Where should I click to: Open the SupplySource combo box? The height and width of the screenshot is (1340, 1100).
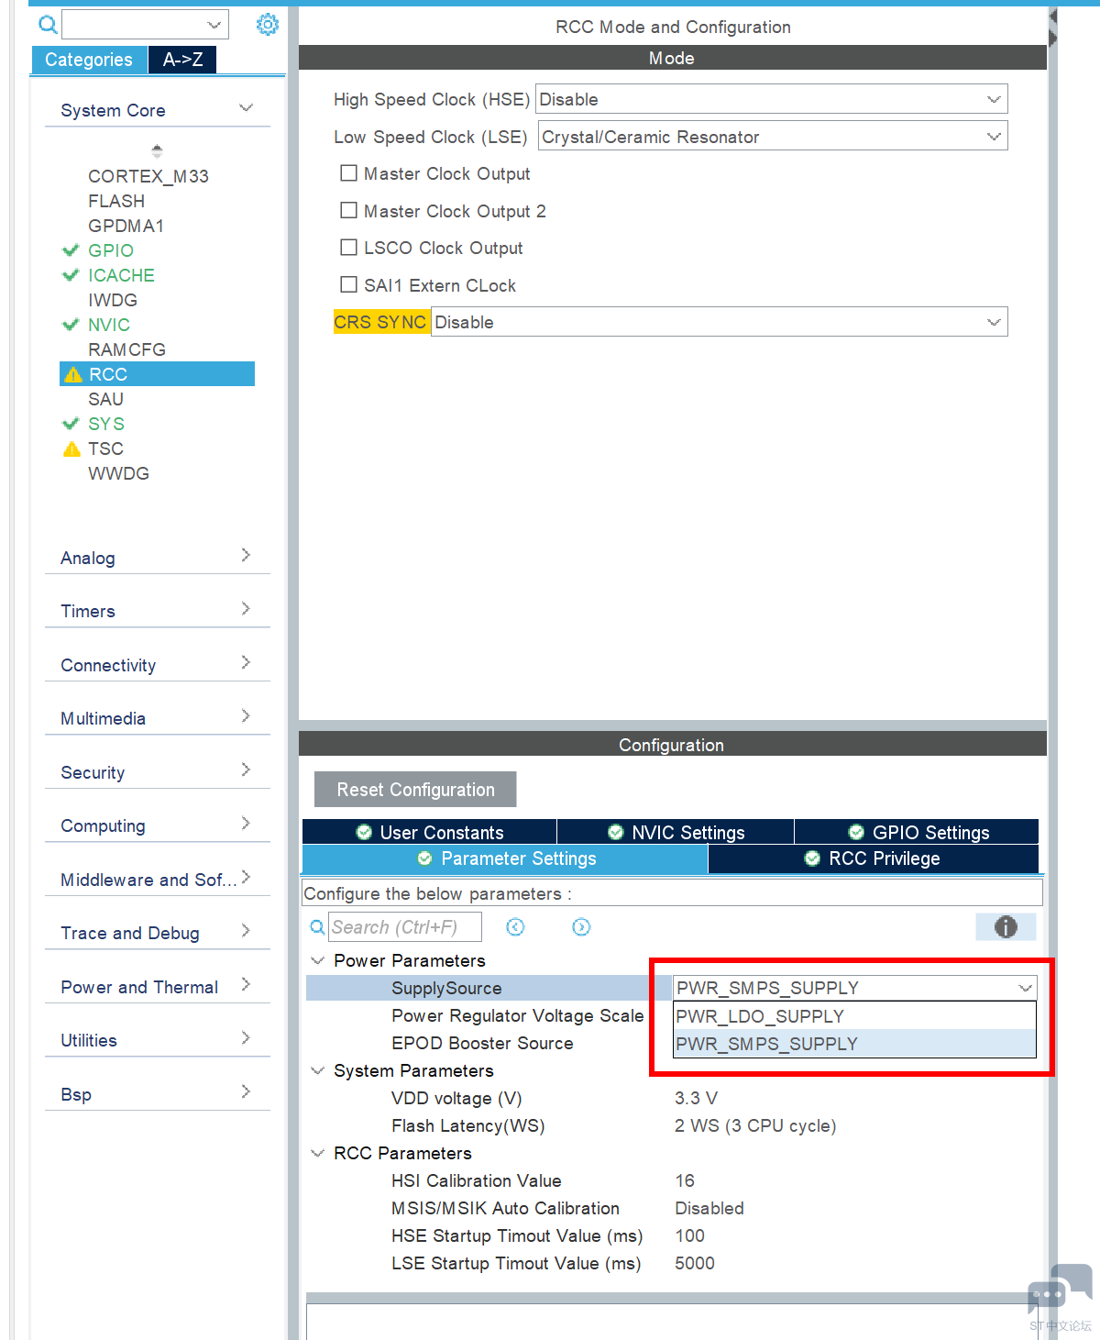pyautogui.click(x=854, y=988)
